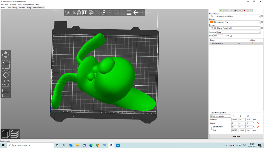This screenshot has height=148, width=264.
Task: Open print settings gear icon
Action: coord(262,16)
